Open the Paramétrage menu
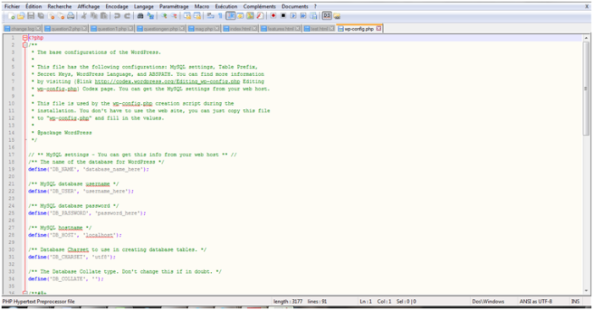Screen dimensions: 593x310 174,7
